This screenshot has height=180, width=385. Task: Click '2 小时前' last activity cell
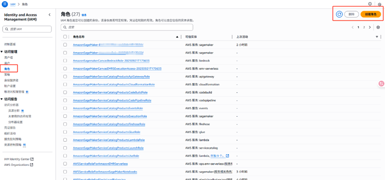(x=242, y=45)
